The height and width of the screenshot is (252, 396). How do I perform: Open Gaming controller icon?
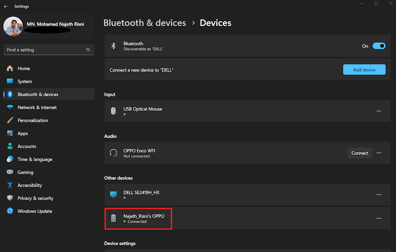[x=10, y=172]
